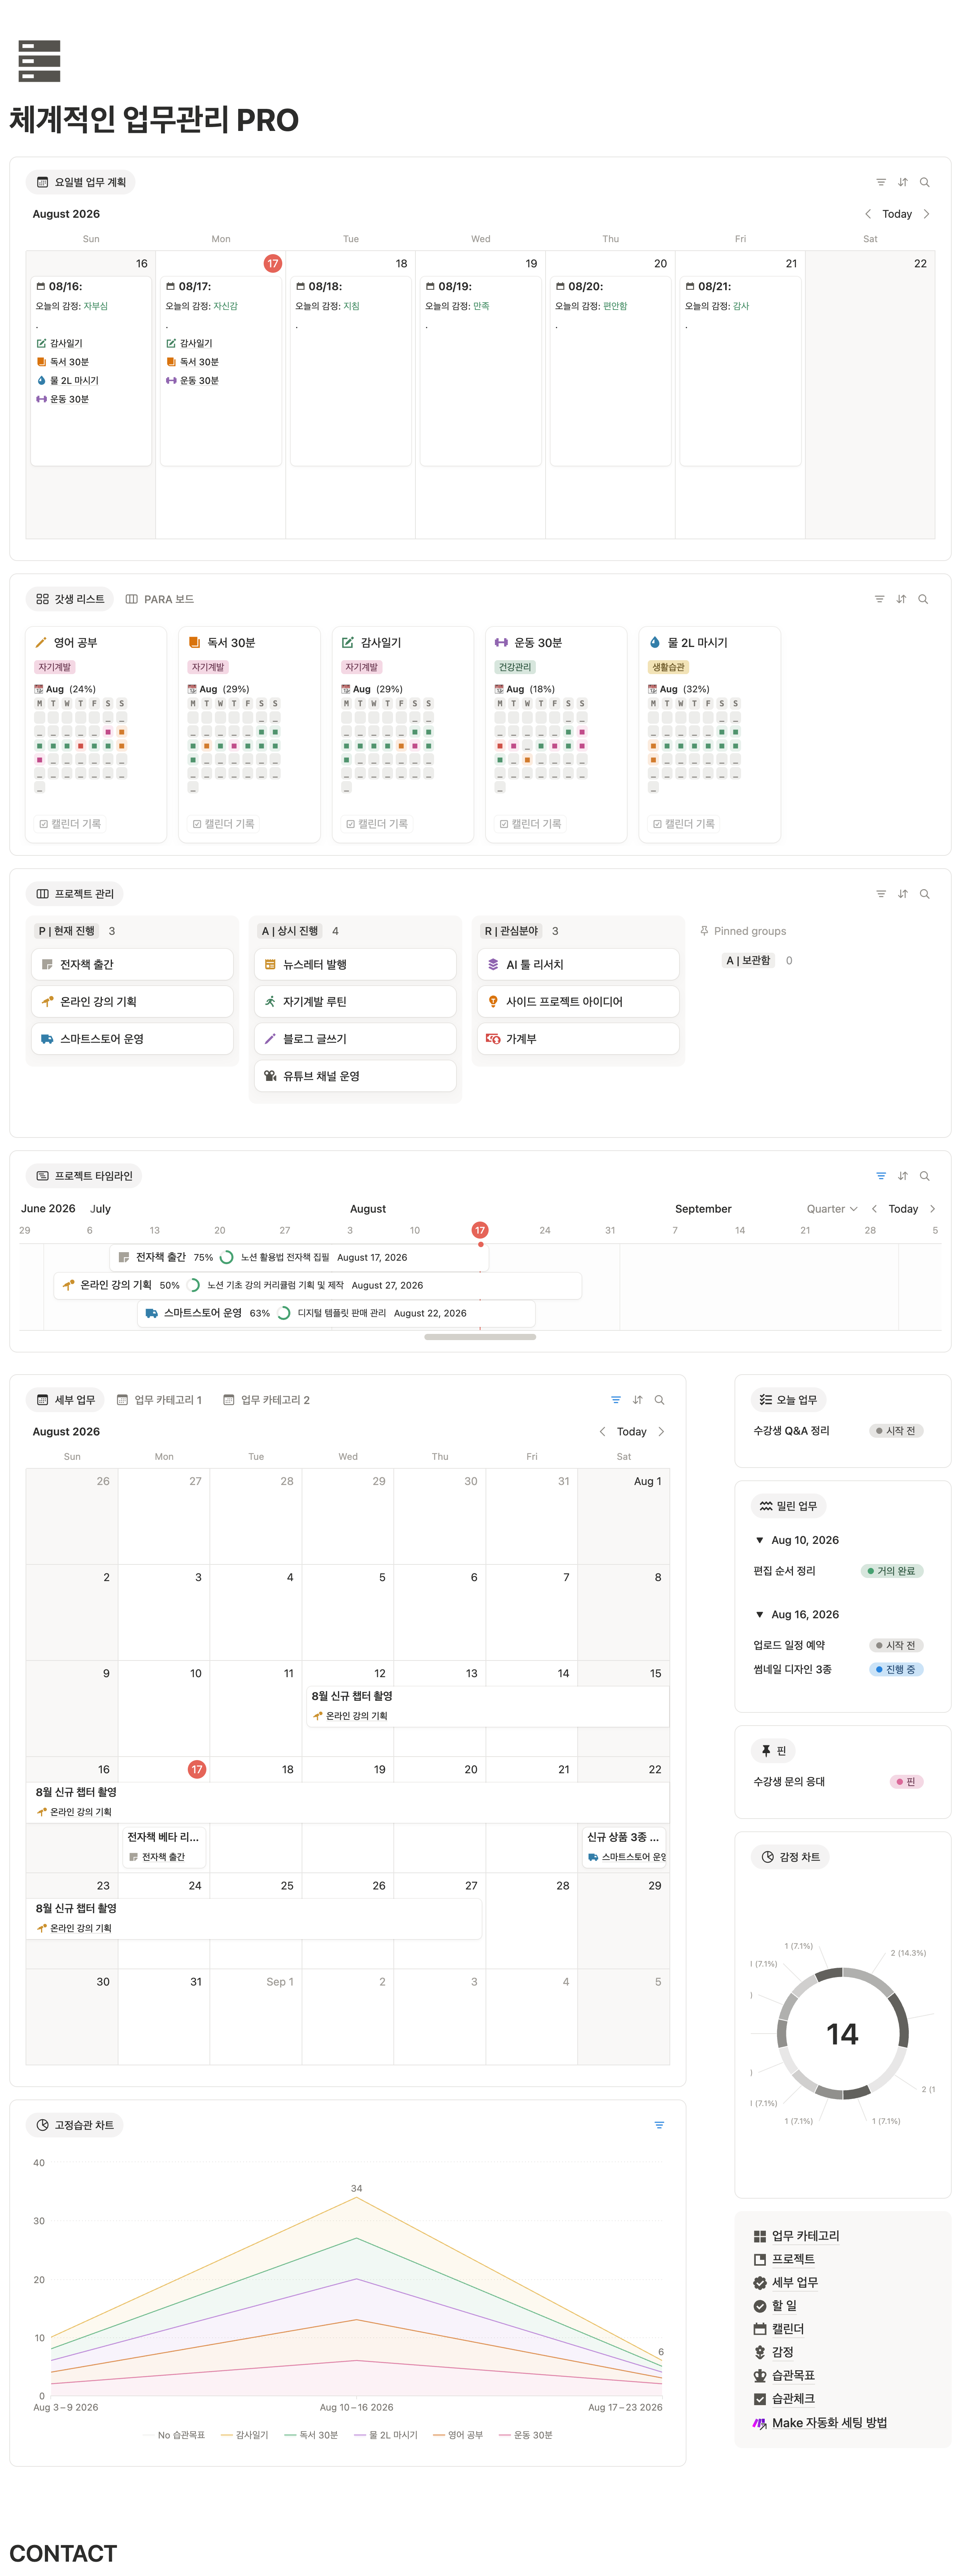Open the filter of 고정습관 차트
This screenshot has height=2576, width=961.
coord(659,2125)
